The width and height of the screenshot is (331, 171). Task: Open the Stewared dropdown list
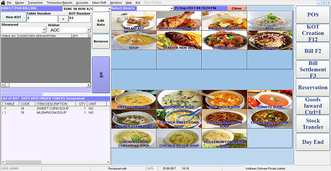click(44, 30)
